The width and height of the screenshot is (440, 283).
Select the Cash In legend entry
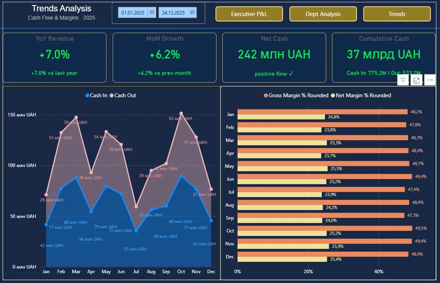(96, 96)
